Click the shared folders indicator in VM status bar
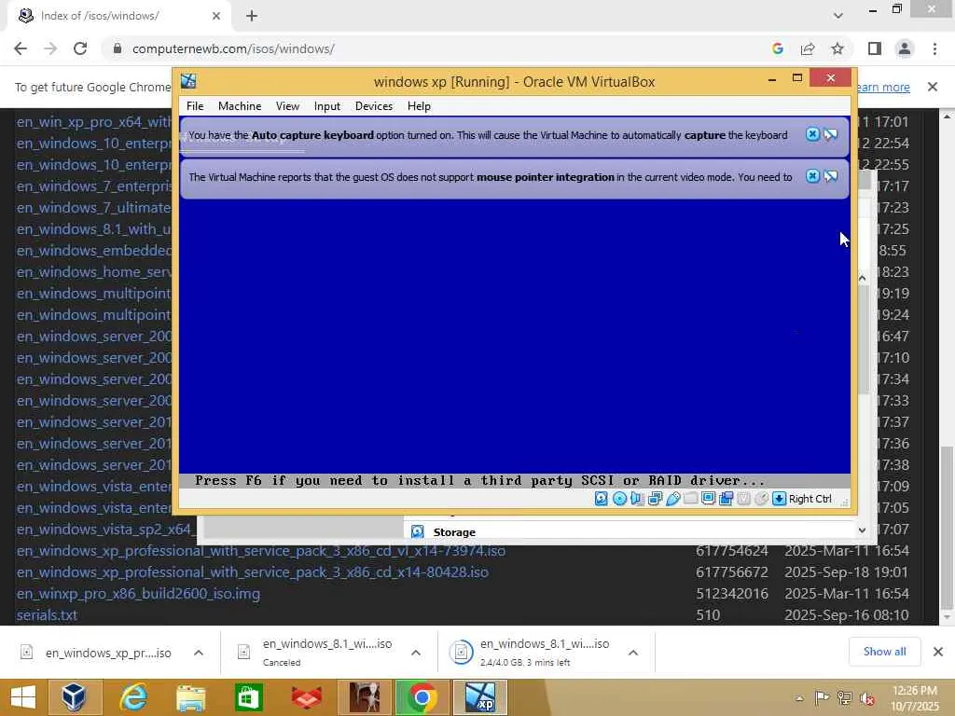Viewport: 955px width, 716px height. 690,499
